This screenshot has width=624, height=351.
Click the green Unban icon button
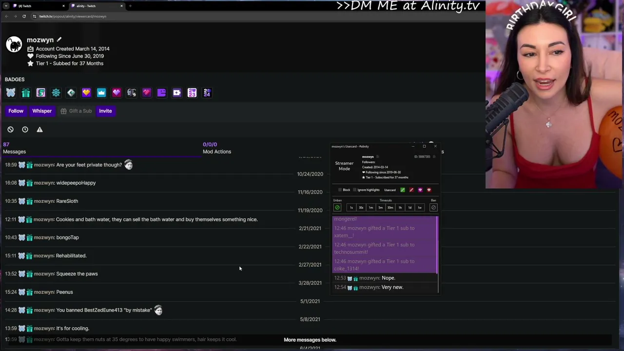337,208
